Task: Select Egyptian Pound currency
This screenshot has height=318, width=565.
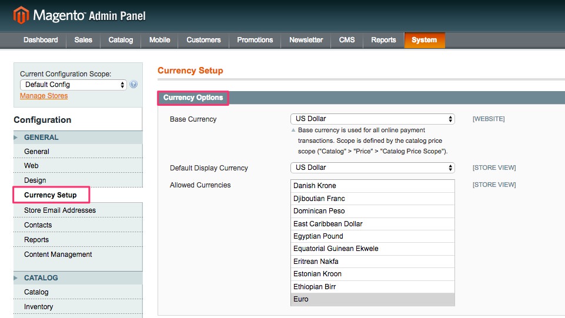Action: (x=373, y=236)
